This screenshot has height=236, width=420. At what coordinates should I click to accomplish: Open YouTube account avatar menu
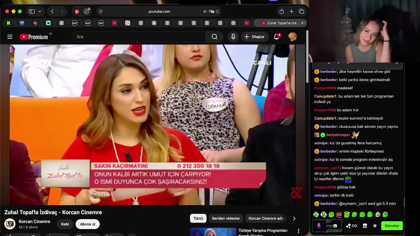pos(292,37)
